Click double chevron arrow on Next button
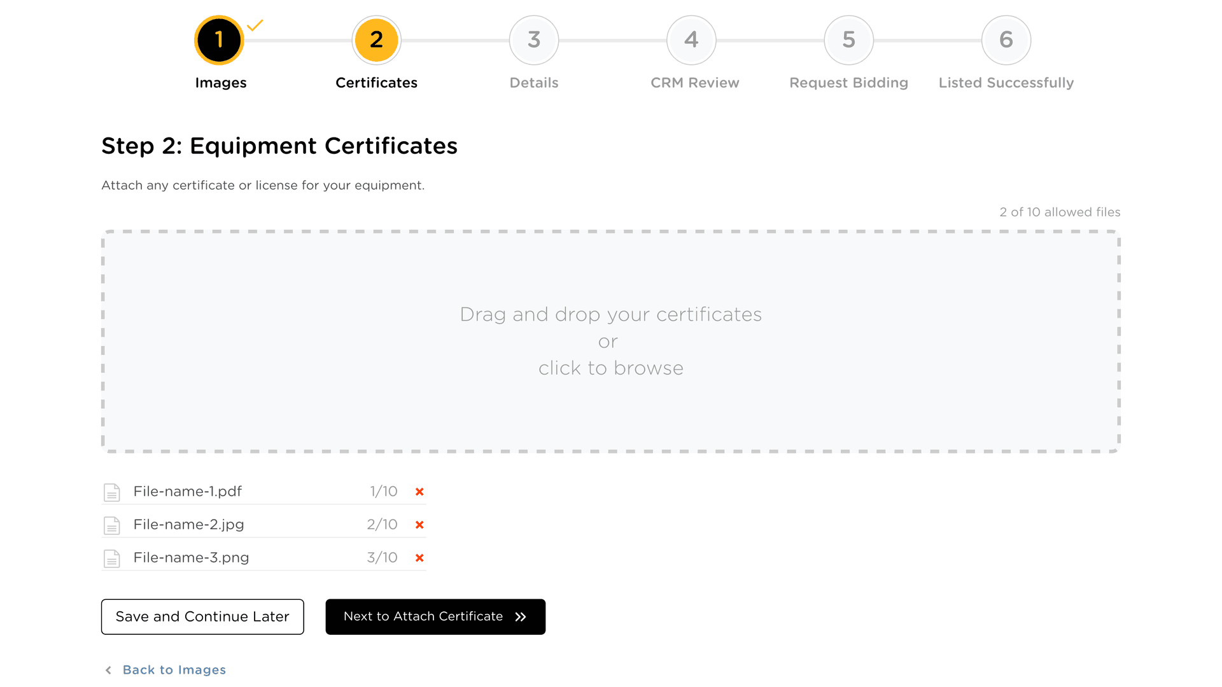The width and height of the screenshot is (1222, 687). [521, 617]
